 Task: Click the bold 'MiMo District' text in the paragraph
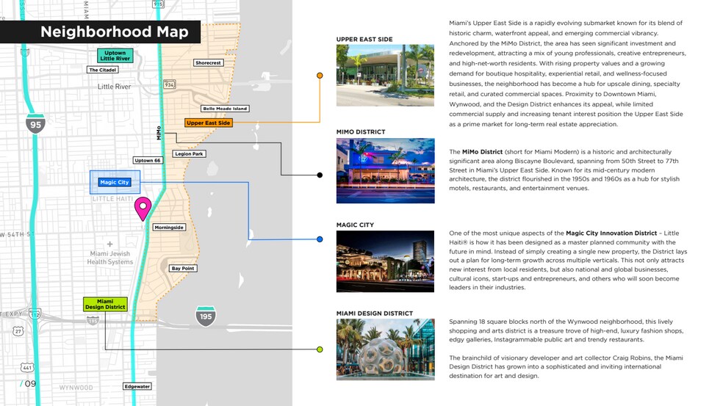(482, 152)
